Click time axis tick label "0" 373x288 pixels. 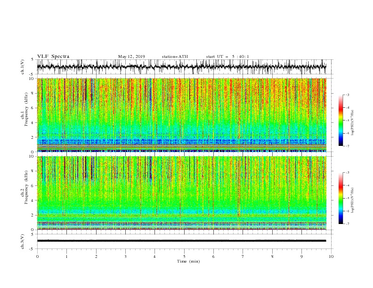pos(37,256)
